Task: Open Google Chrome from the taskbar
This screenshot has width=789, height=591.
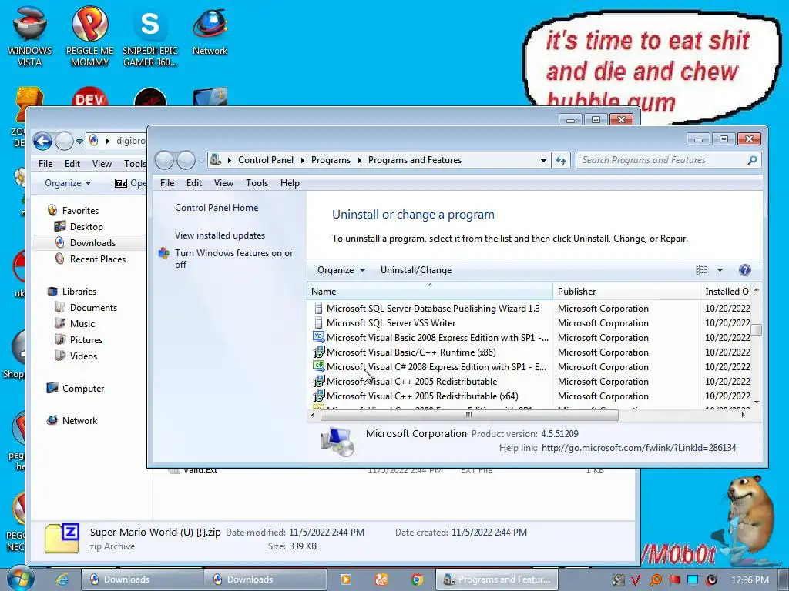Action: [417, 579]
